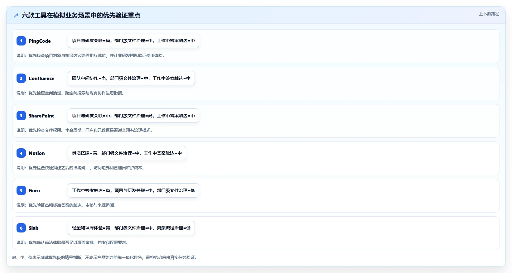Click Notion's rating box 灵活搭建=高
The width and height of the screenshot is (512, 273).
click(x=127, y=153)
